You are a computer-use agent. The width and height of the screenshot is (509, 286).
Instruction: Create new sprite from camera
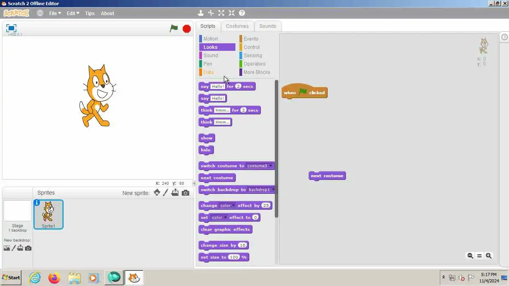point(185,193)
